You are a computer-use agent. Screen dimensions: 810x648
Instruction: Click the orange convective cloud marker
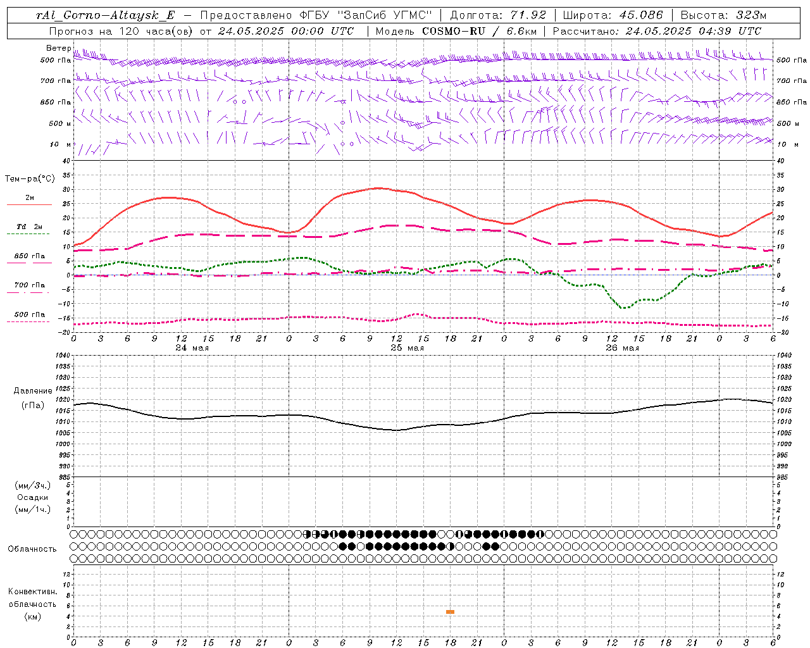coord(450,612)
